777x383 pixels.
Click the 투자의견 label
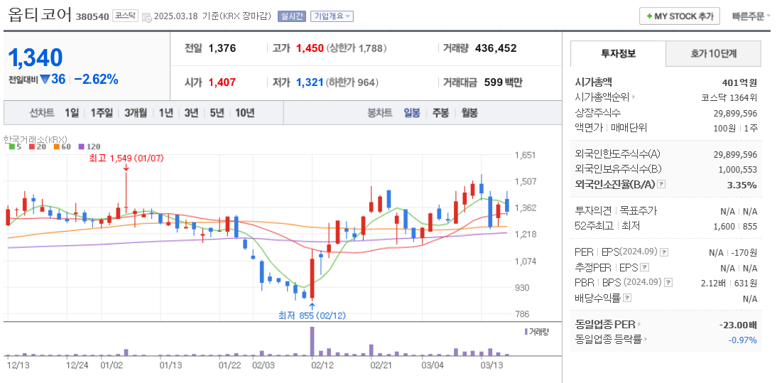pos(592,211)
